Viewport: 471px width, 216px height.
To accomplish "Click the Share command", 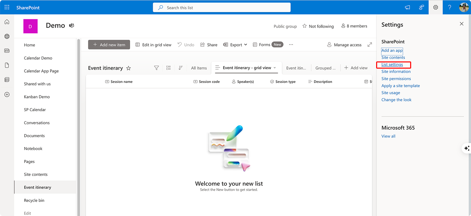I will tap(209, 45).
